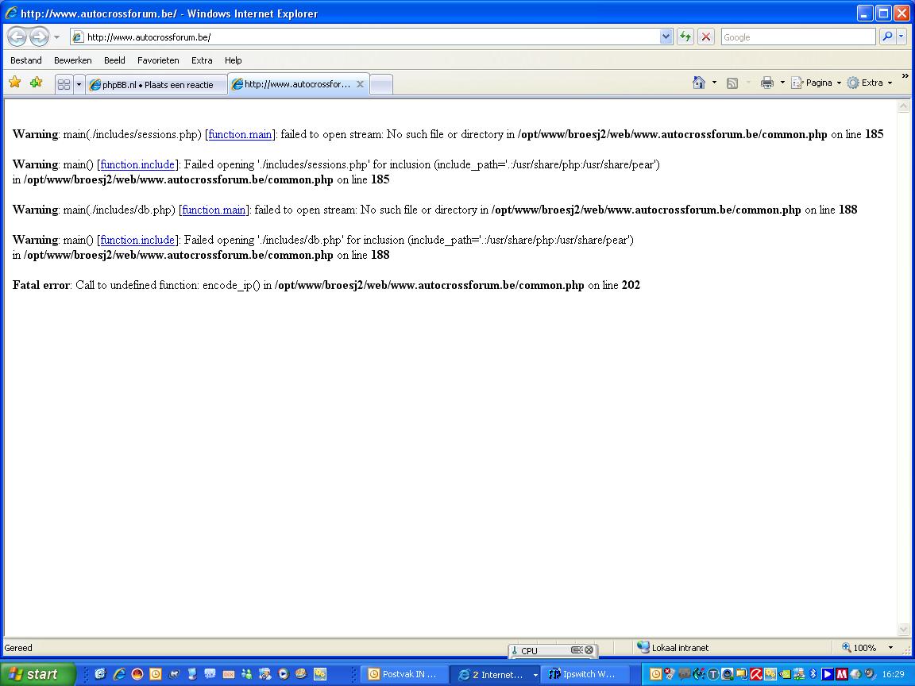Click the Add to Favorites icon

click(x=36, y=83)
